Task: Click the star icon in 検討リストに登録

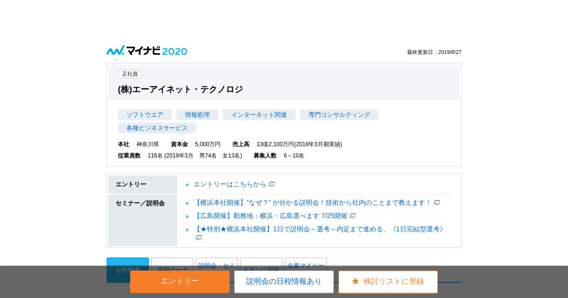Action: tap(355, 281)
